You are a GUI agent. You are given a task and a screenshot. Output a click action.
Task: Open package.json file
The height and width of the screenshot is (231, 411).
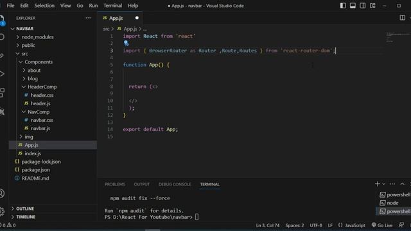[36, 170]
